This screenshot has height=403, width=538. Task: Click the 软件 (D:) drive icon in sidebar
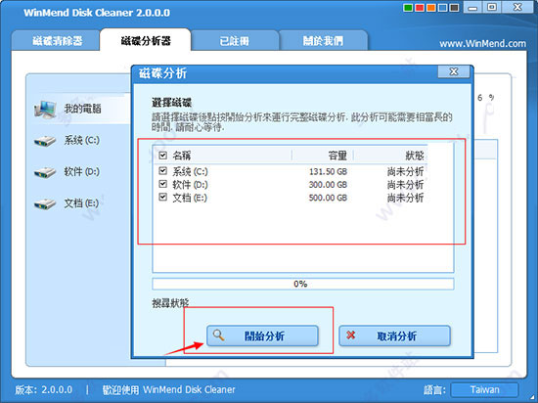(45, 172)
